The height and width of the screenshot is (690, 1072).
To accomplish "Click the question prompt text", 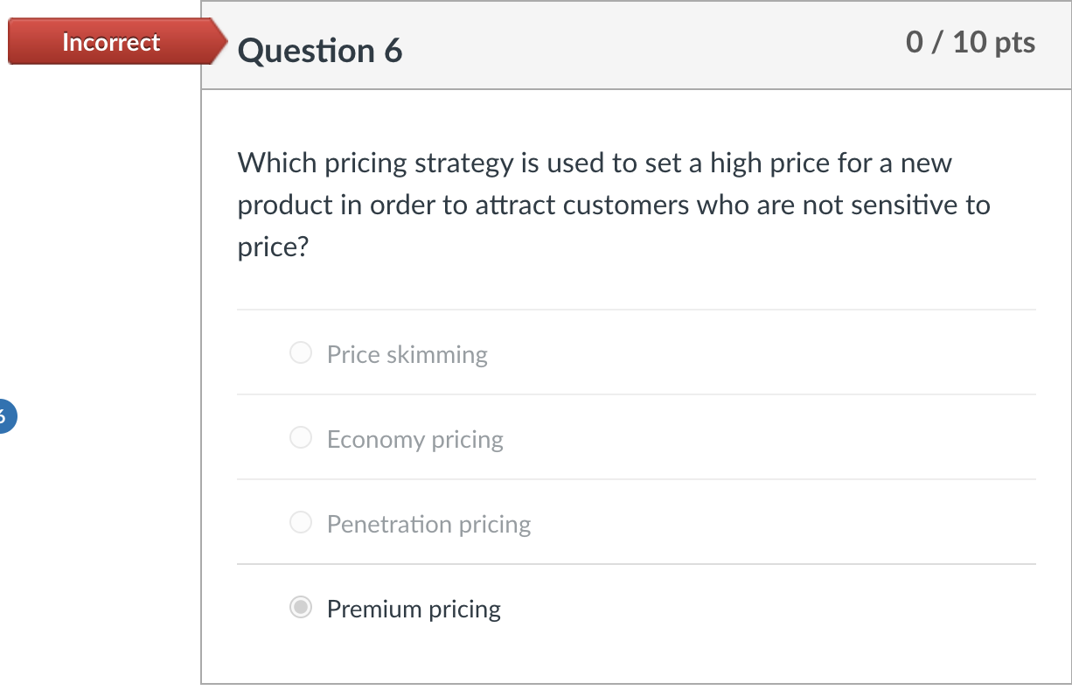I will click(612, 205).
